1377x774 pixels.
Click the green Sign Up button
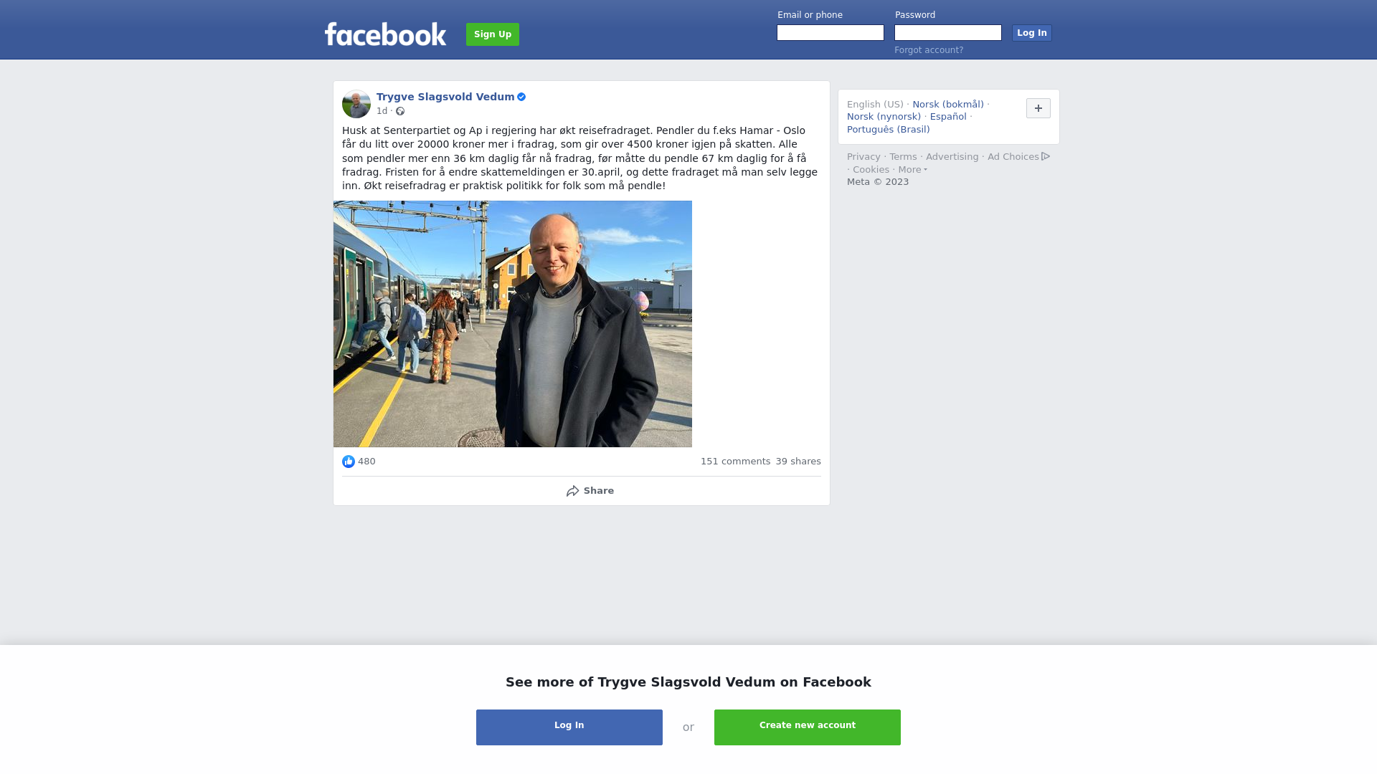tap(493, 34)
